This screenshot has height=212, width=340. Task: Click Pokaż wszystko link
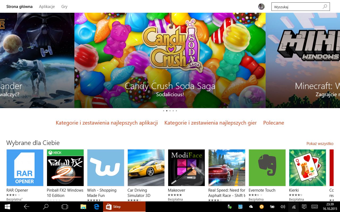(320, 144)
